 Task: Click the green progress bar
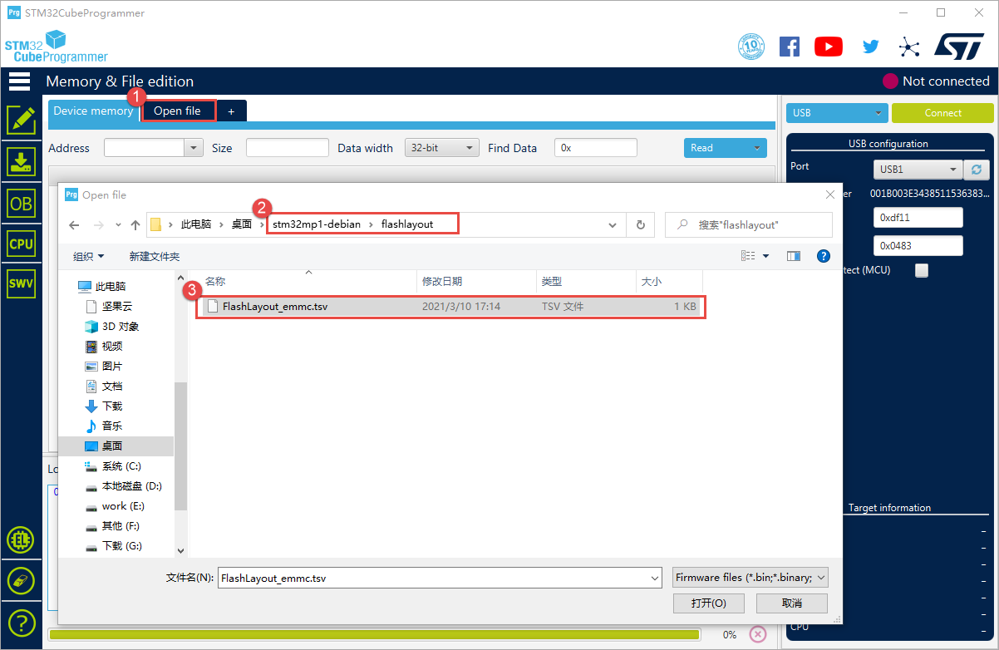pos(374,634)
